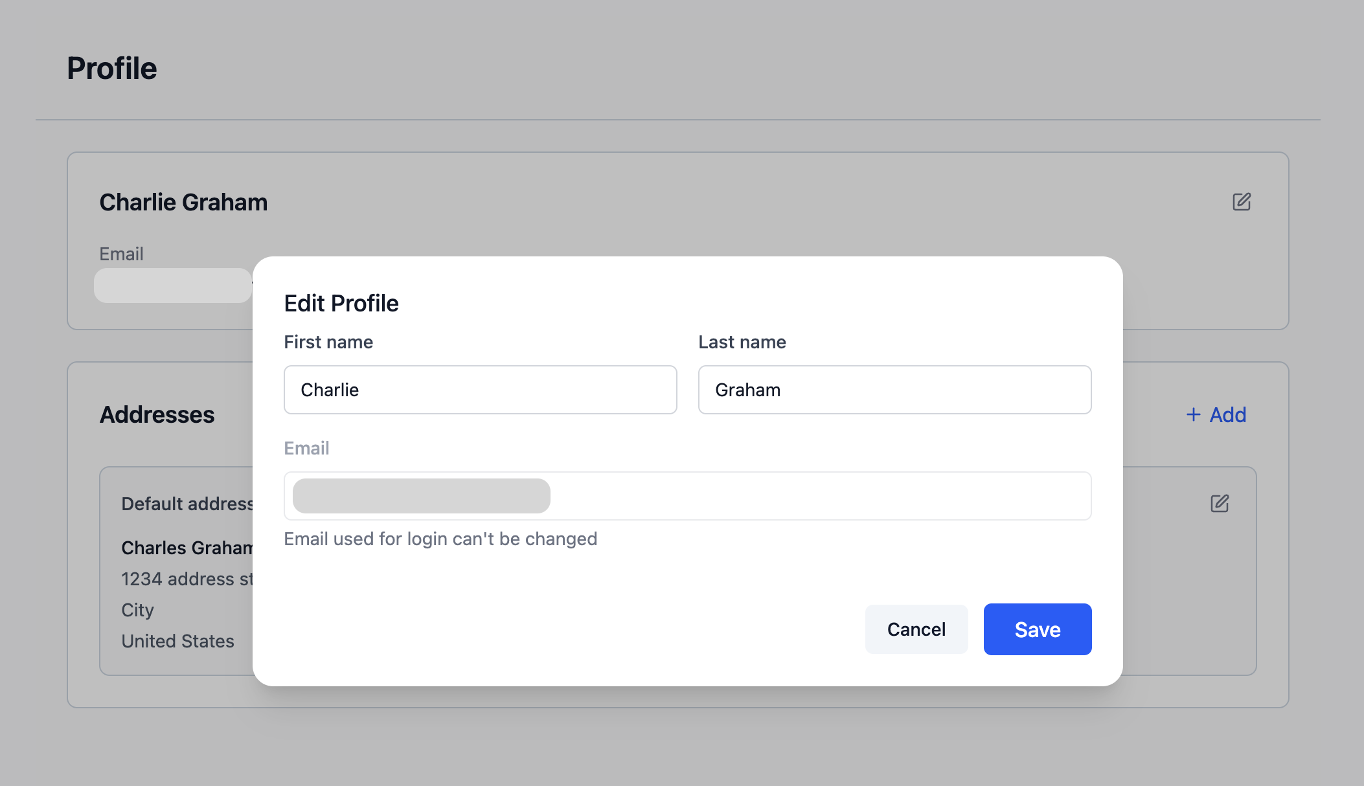Click the edit icon on Default address card
Screen dimensions: 1364x786
tap(1220, 504)
